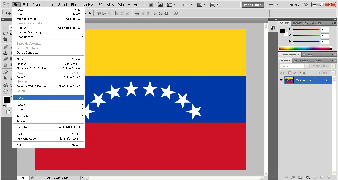Select the Spot Healing Brush tool
The height and width of the screenshot is (180, 338).
pos(6,47)
